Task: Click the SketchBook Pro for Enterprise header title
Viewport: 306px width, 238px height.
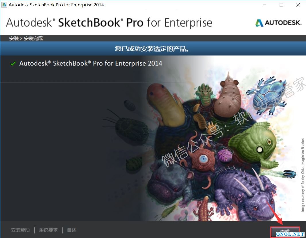Action: tap(109, 22)
